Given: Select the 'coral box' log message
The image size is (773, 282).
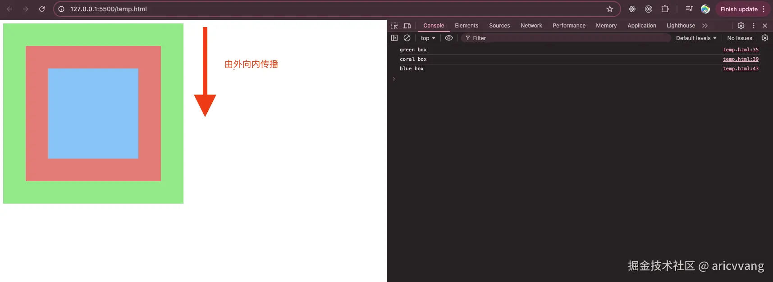Looking at the screenshot, I should (413, 59).
